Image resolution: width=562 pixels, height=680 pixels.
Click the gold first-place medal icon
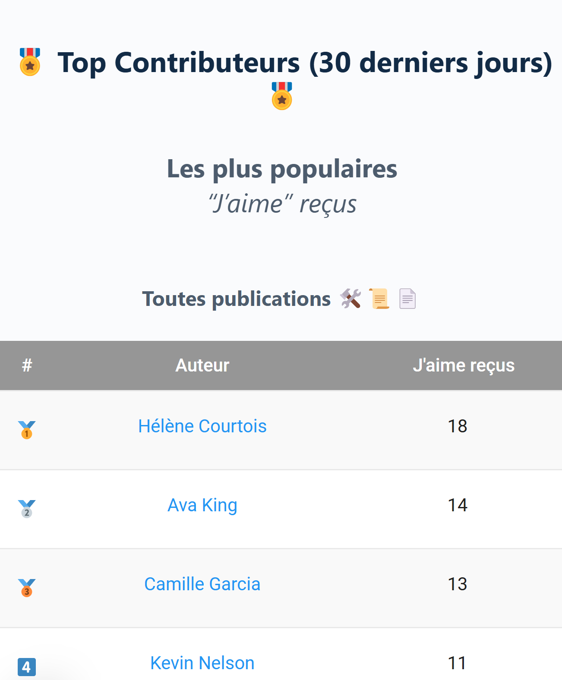click(27, 430)
